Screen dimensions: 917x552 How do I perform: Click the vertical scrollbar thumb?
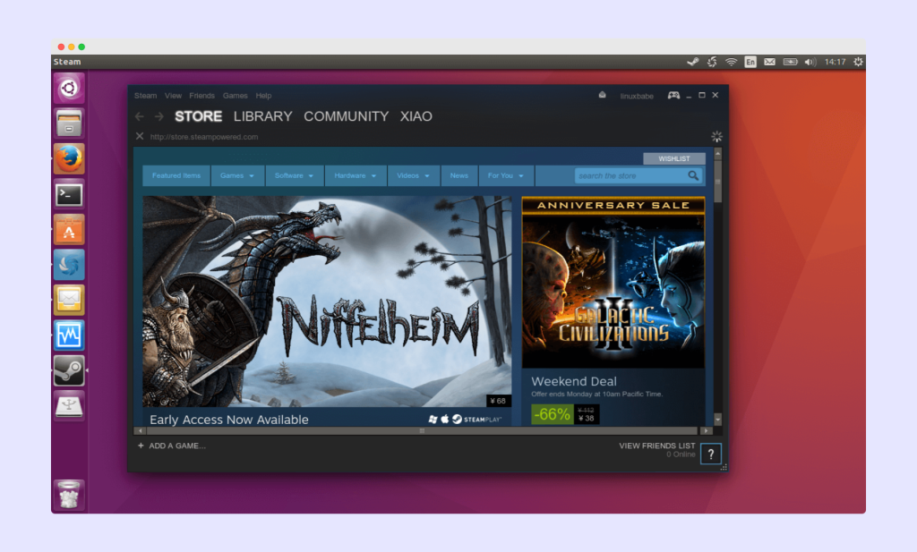(717, 181)
